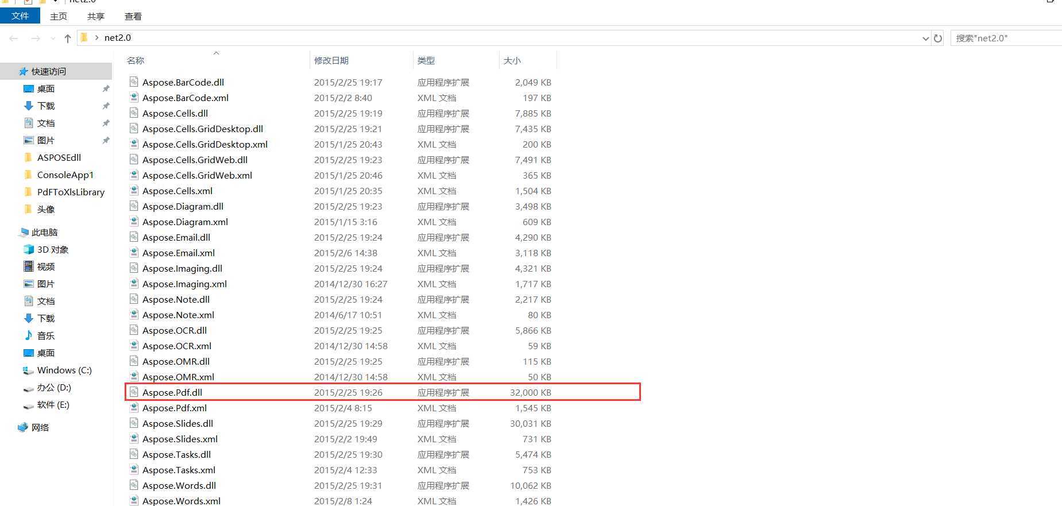Select the Aspose.Diagram.xml file name
The height and width of the screenshot is (506, 1062).
coord(185,222)
